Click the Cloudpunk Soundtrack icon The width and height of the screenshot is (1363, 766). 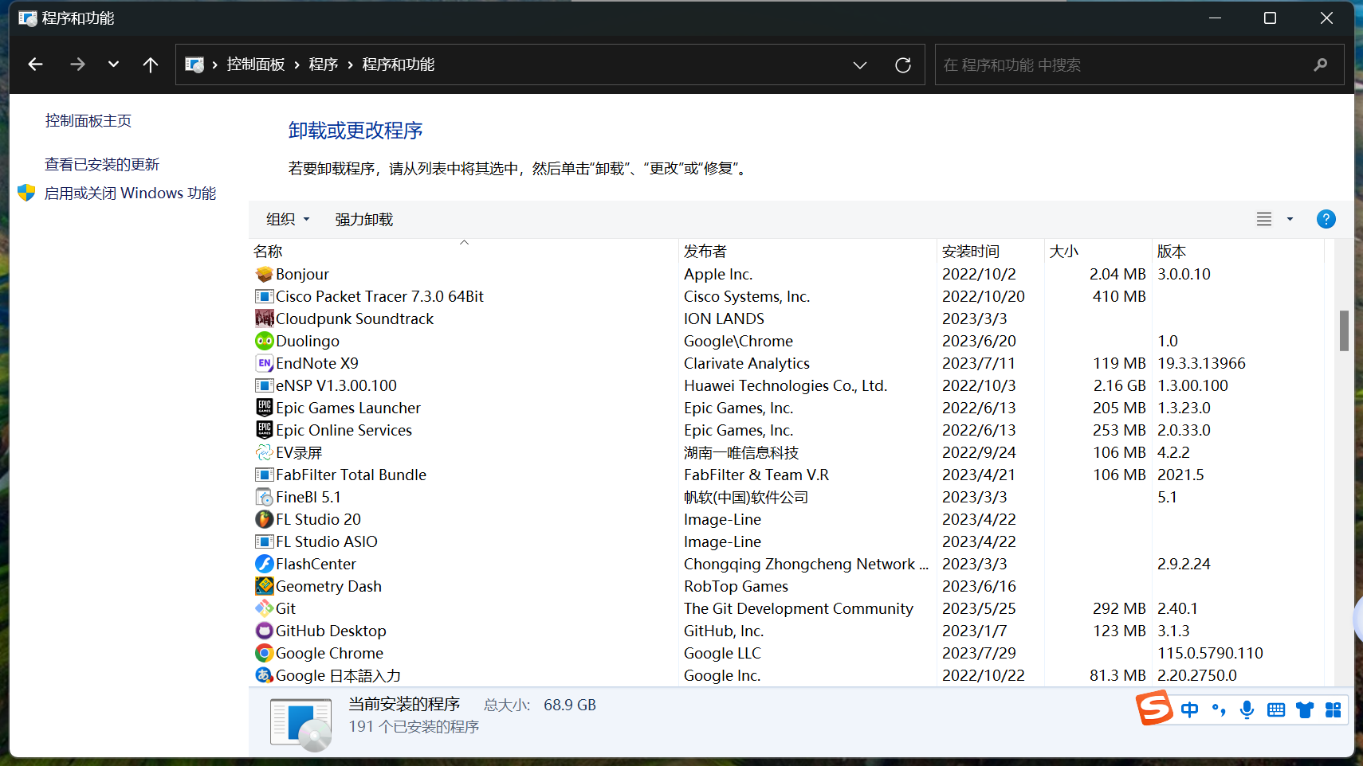(x=265, y=319)
